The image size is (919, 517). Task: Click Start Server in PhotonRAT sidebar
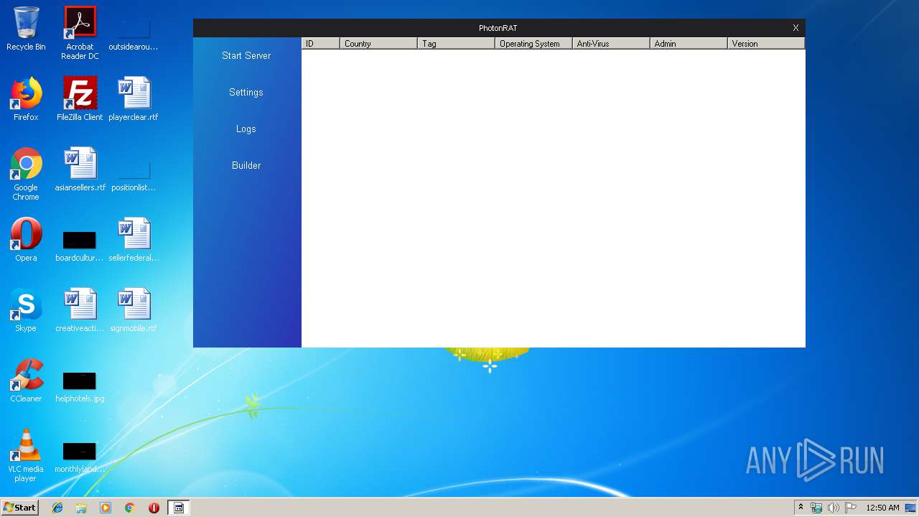(x=246, y=55)
